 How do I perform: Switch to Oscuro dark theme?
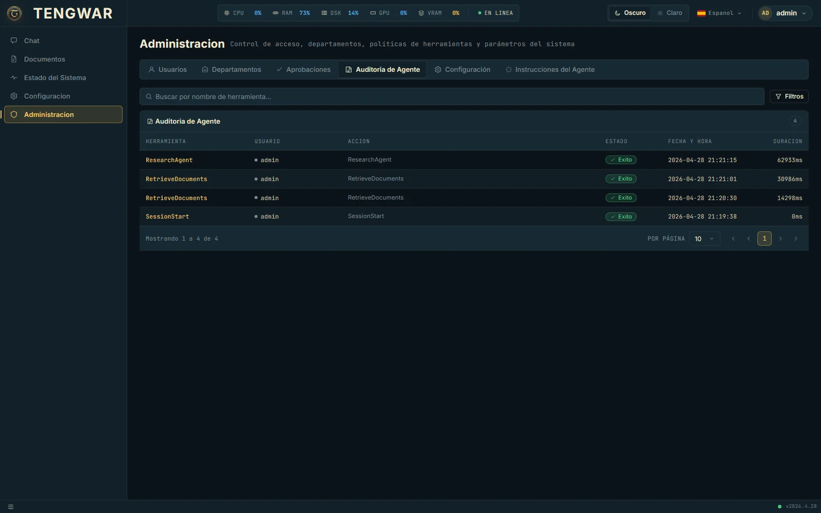point(630,13)
